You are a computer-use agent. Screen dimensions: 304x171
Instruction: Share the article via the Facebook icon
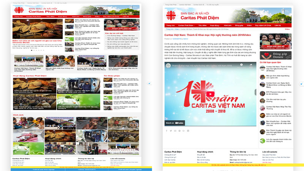click(166, 131)
